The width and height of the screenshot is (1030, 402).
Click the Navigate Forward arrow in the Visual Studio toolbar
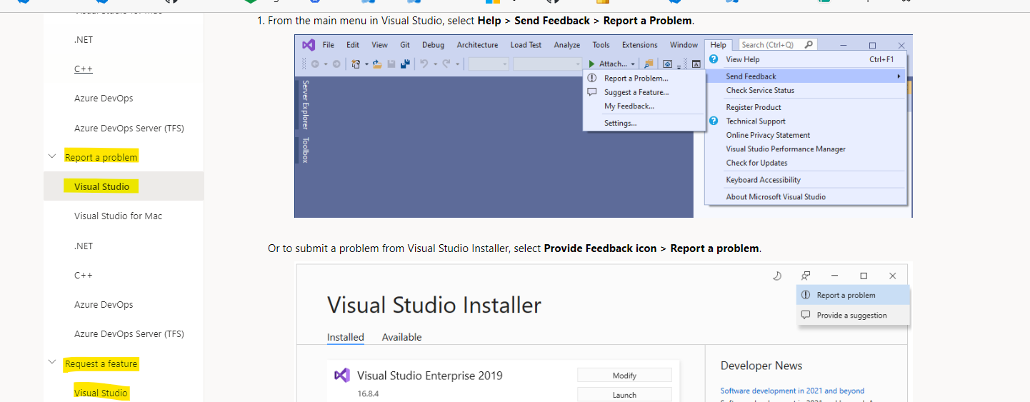click(336, 64)
